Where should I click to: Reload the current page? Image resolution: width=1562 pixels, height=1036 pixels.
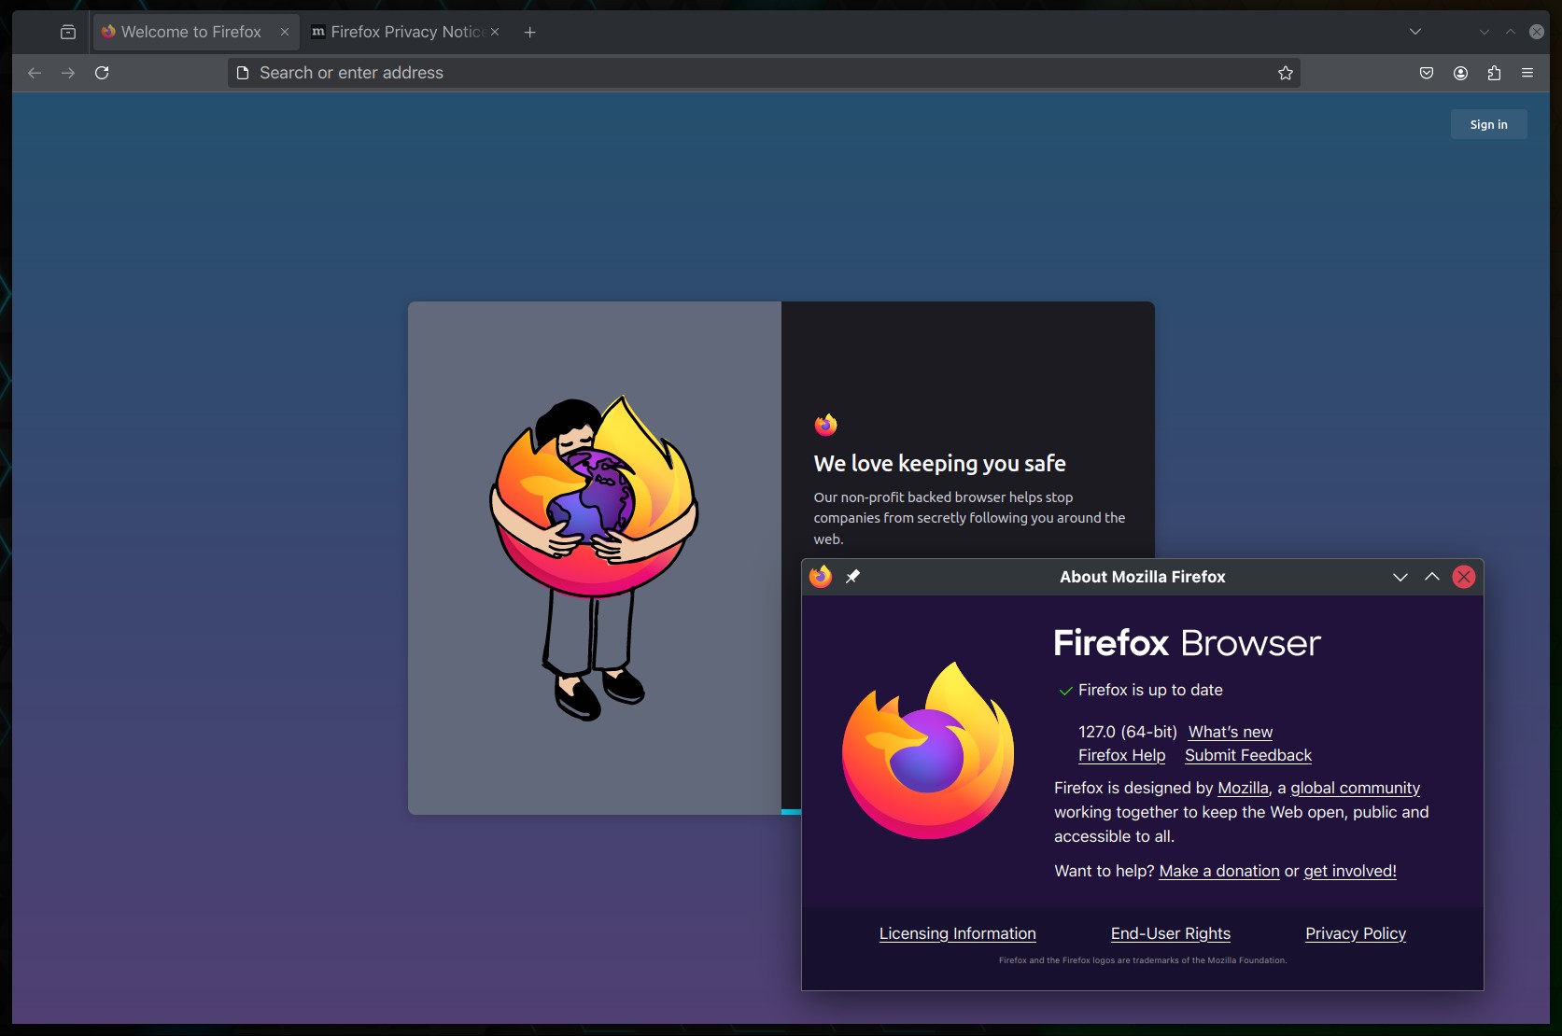pyautogui.click(x=102, y=73)
